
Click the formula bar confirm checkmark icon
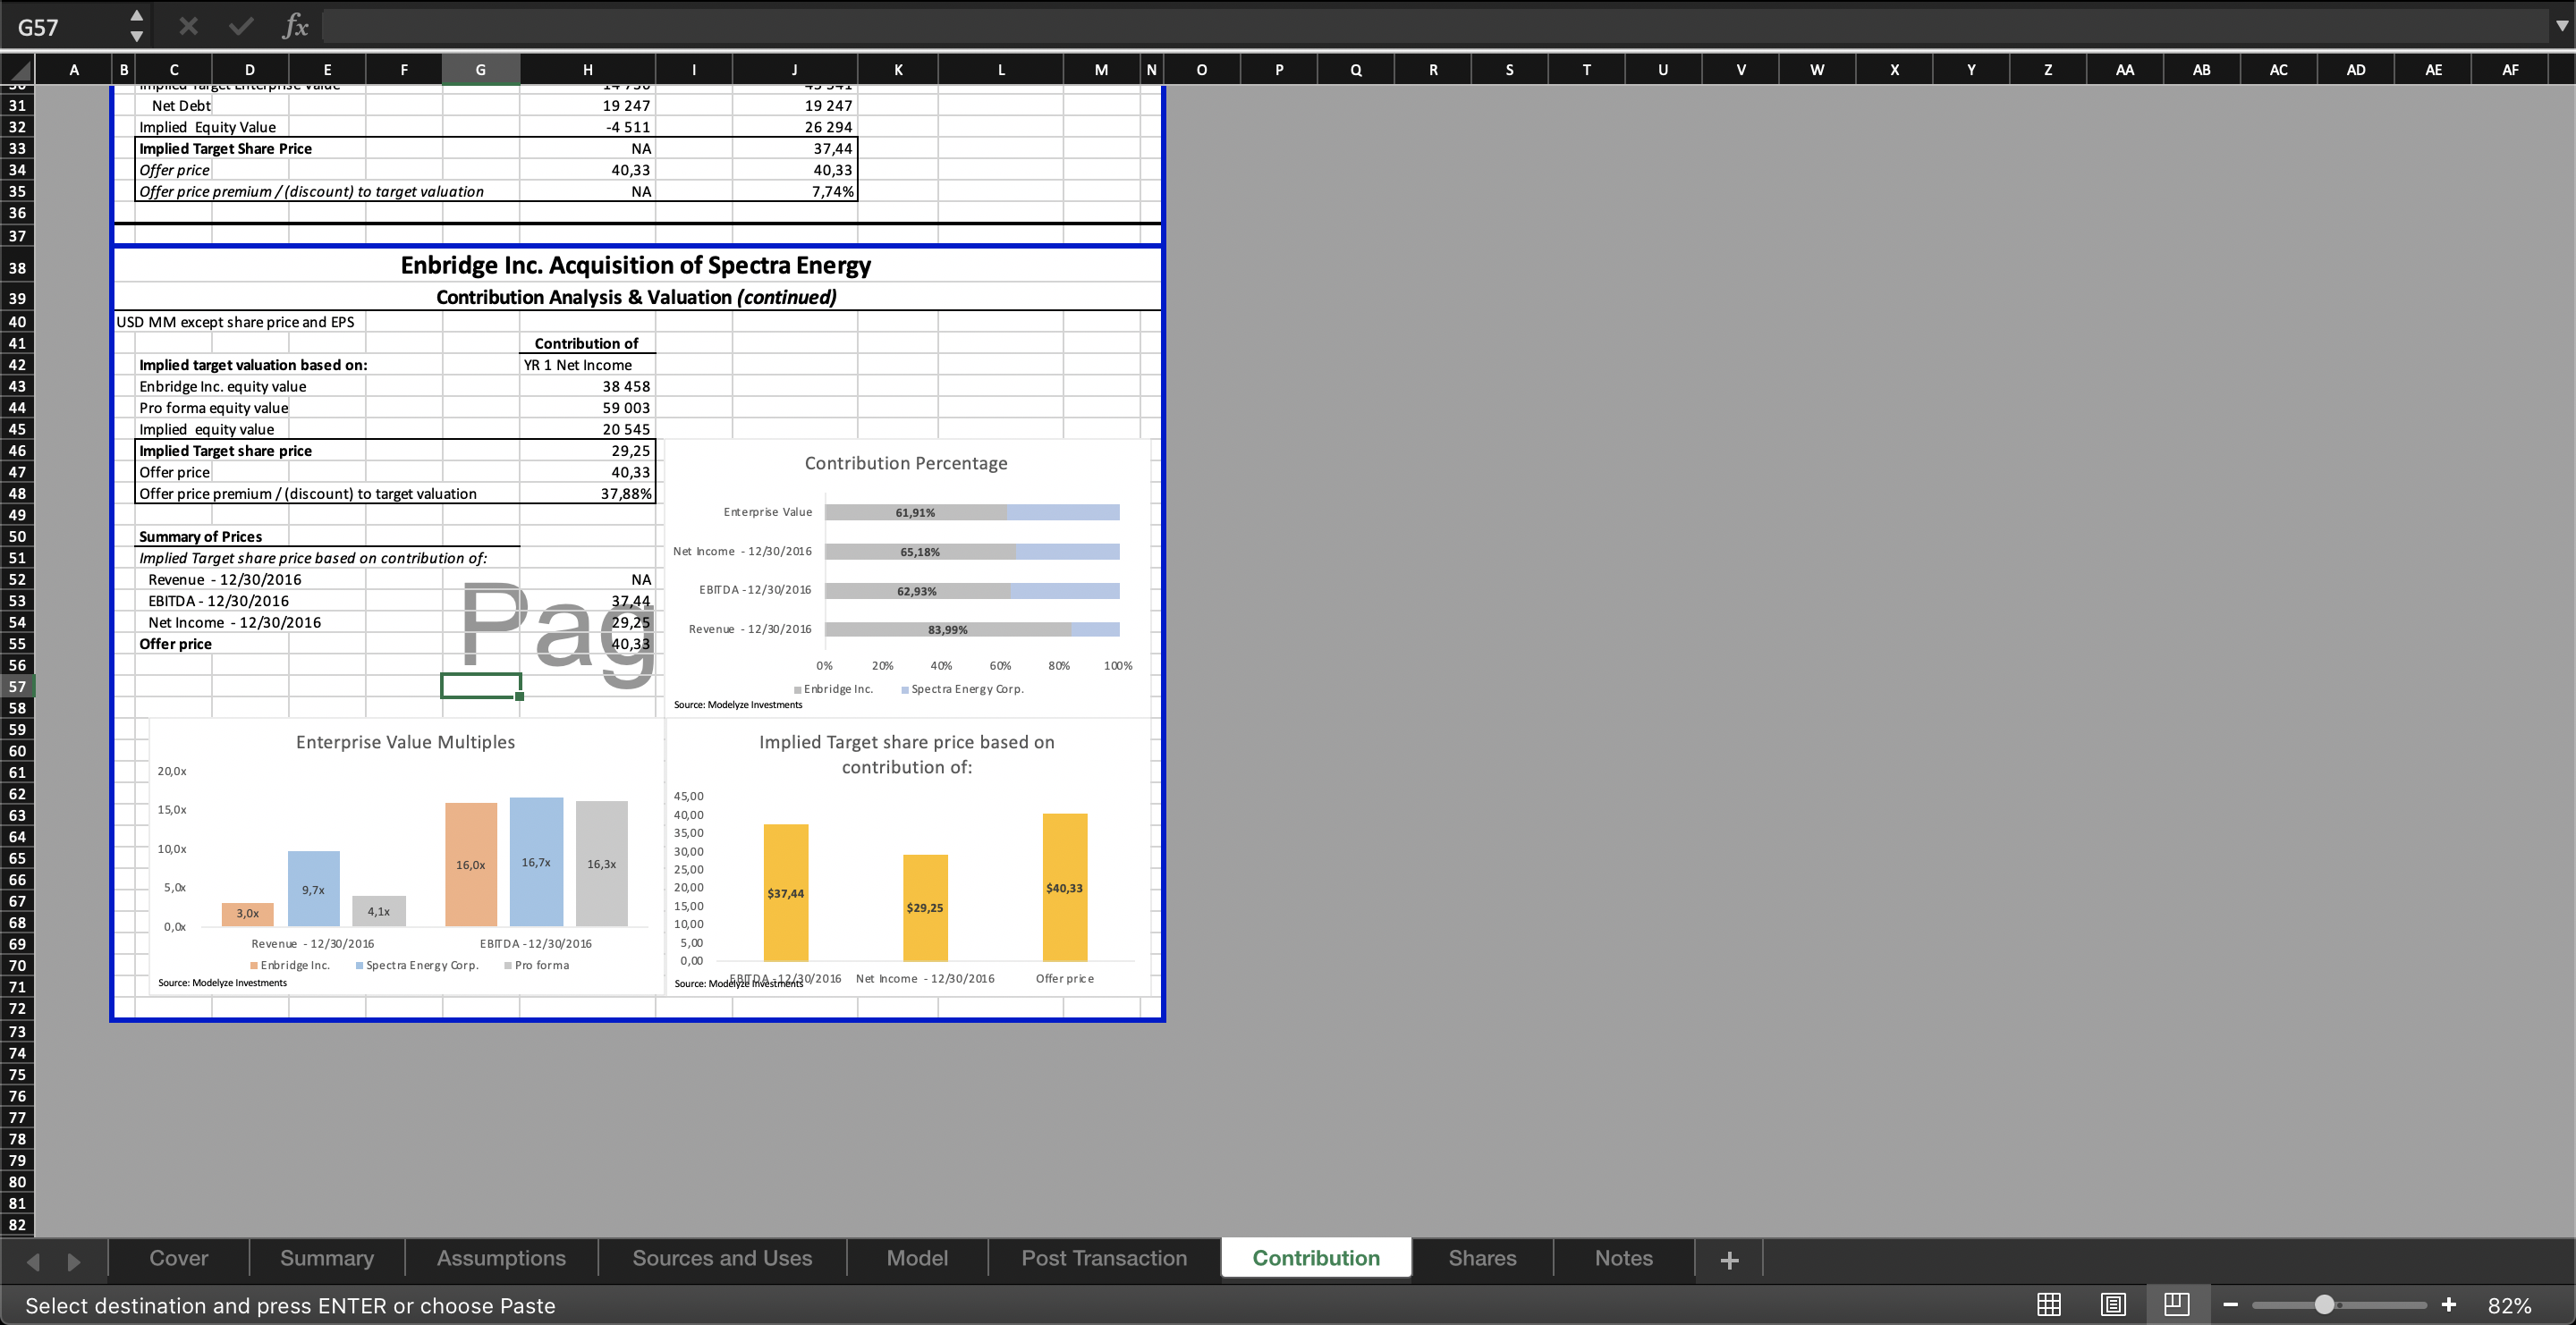[240, 26]
